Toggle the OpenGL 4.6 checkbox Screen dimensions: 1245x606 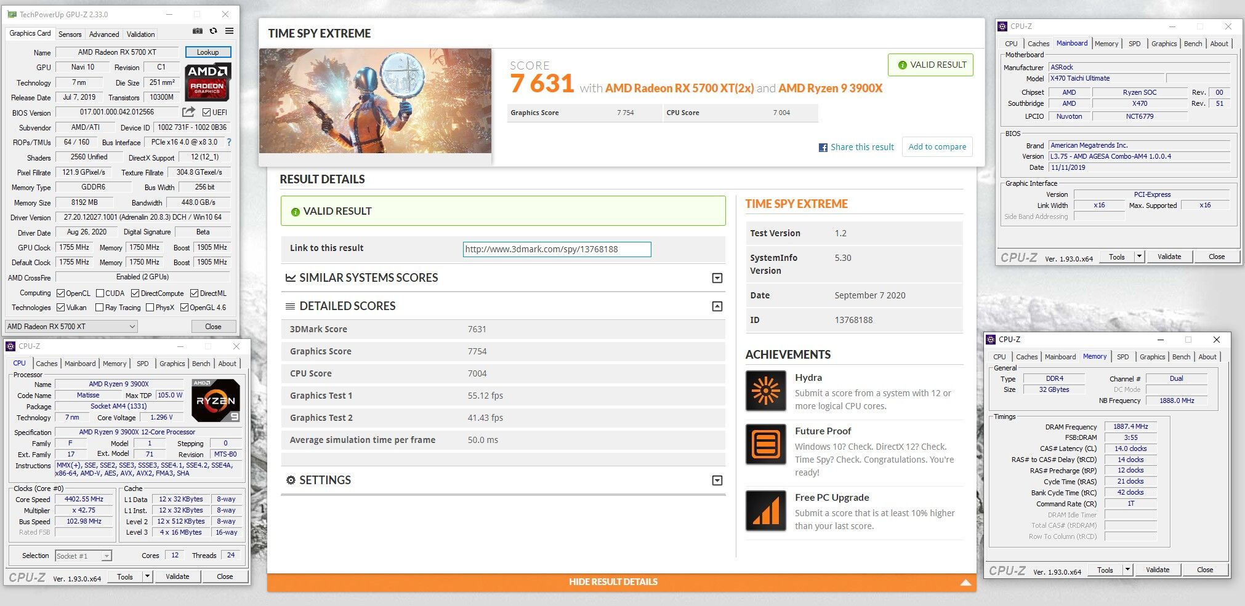tap(184, 308)
